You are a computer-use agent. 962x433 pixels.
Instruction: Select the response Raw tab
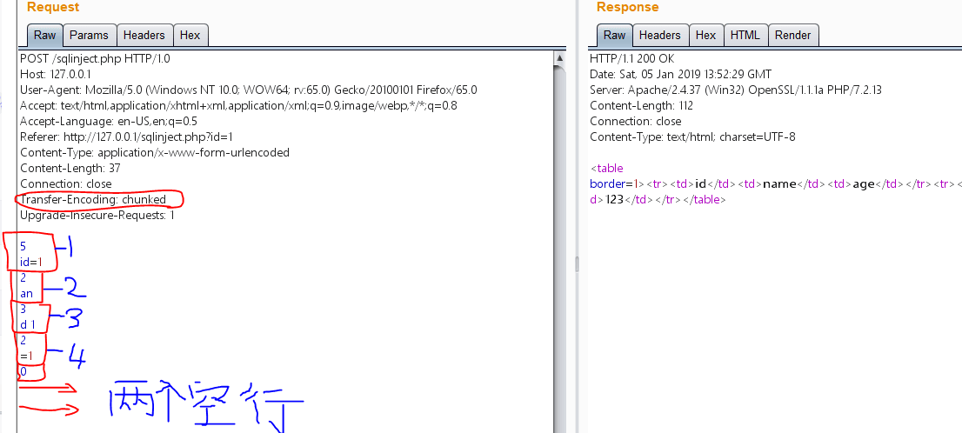coord(614,36)
